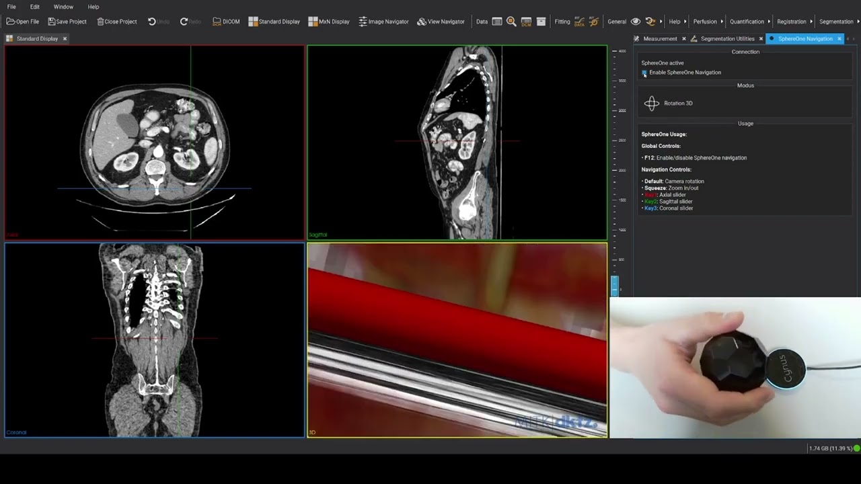Expand the Quantification toolbar group arrow
861x484 pixels.
pos(770,22)
